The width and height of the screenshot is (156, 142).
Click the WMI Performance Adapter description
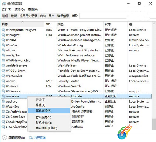pos(76,55)
